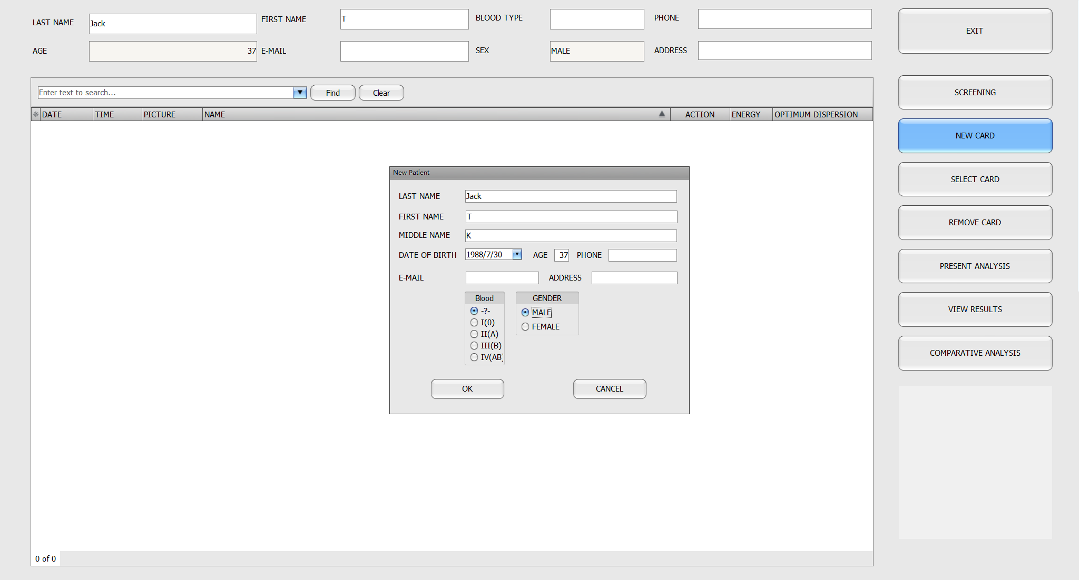This screenshot has width=1079, height=580.
Task: Expand the search text dropdown arrow
Action: (x=300, y=93)
